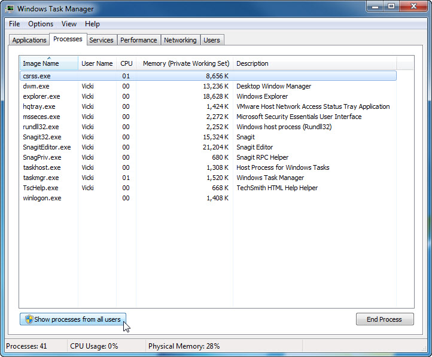This screenshot has height=357, width=432.
Task: Sort by Description column header
Action: coord(315,63)
